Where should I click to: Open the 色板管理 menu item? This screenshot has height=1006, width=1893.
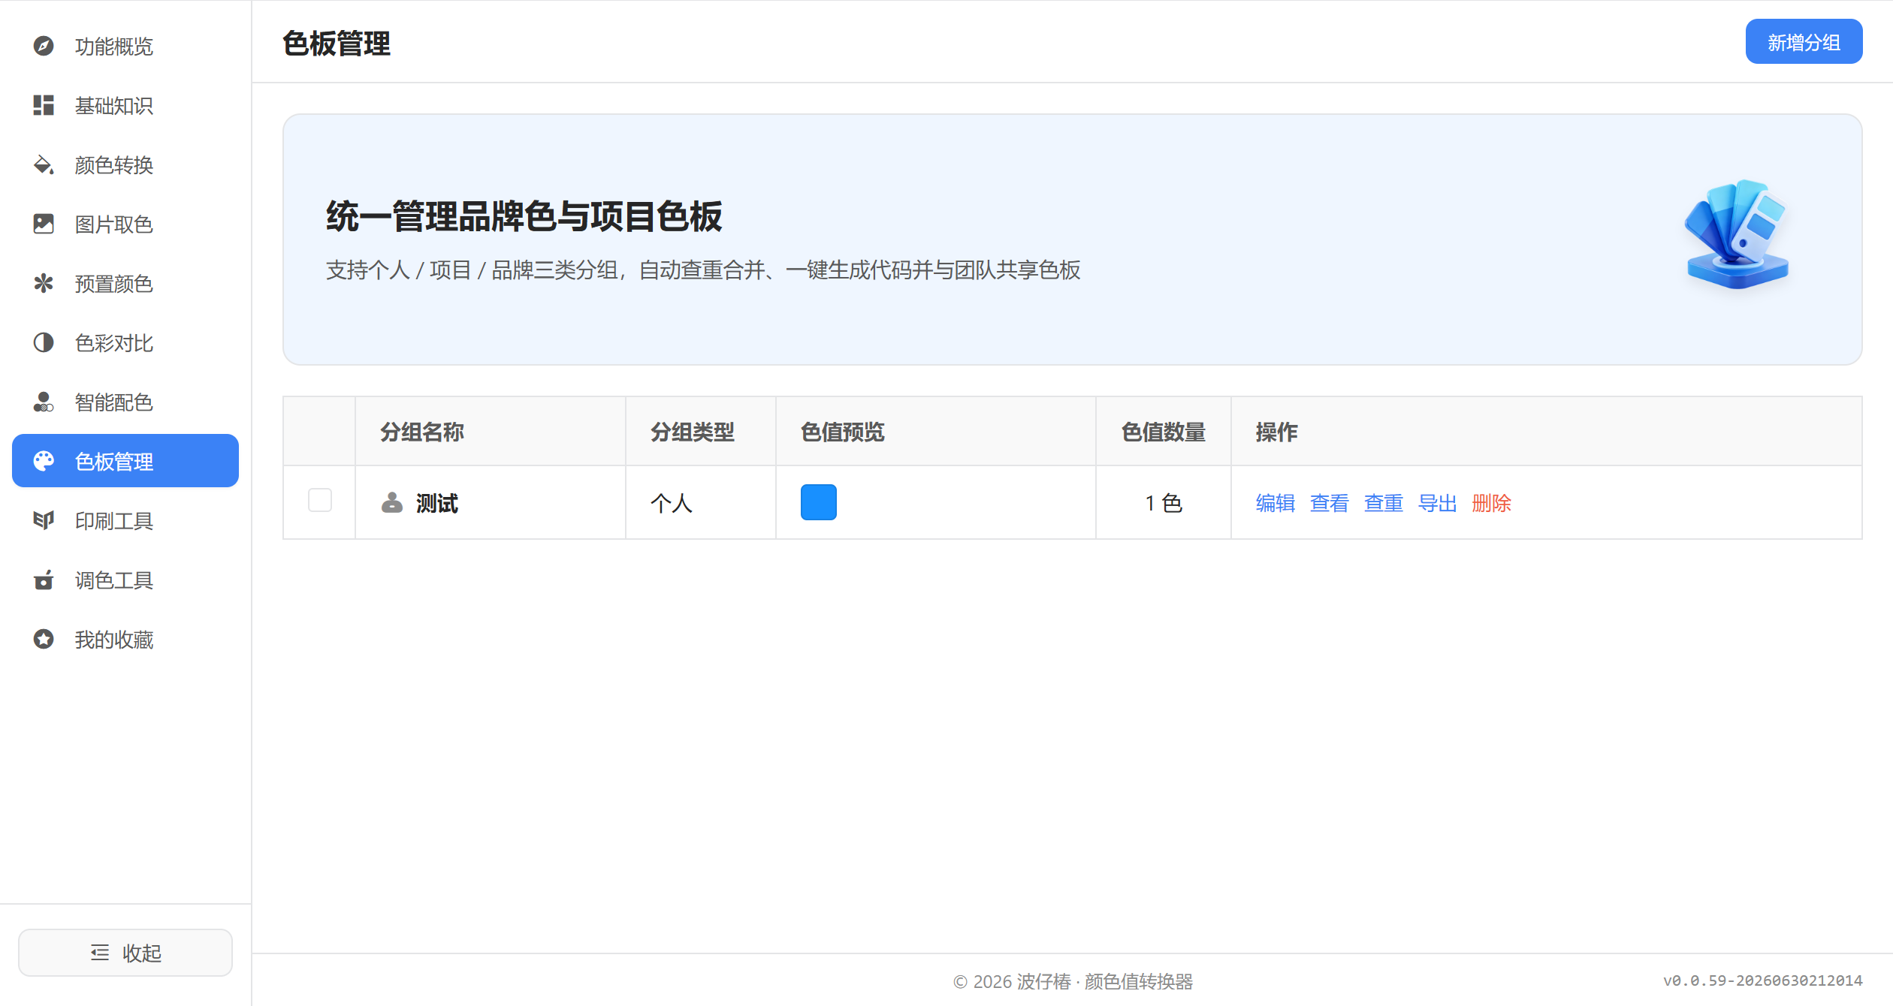click(125, 461)
